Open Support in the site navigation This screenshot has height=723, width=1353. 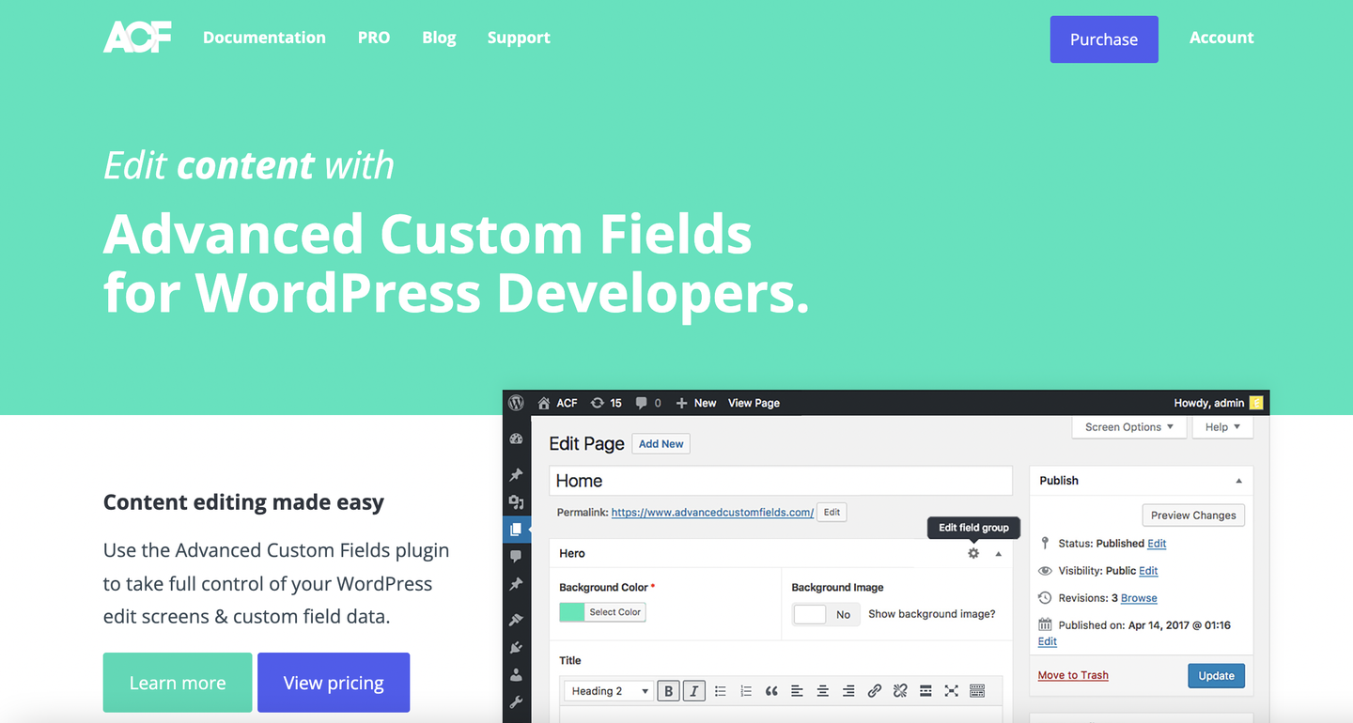click(x=519, y=38)
